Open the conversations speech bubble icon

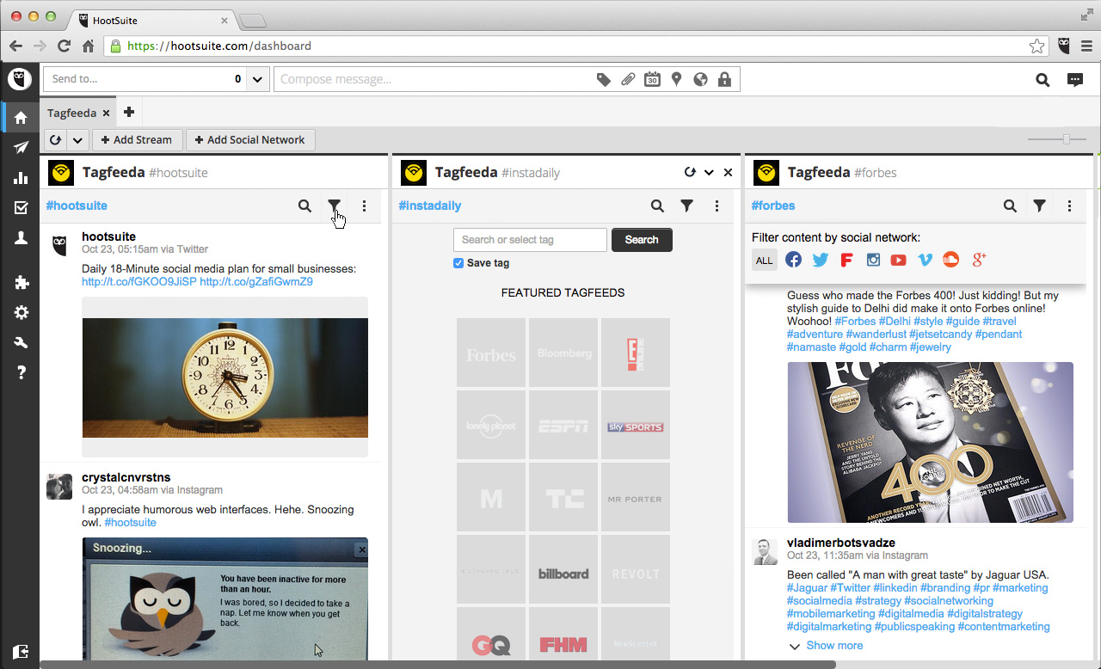pyautogui.click(x=1074, y=80)
